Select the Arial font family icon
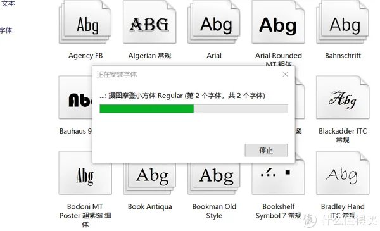This screenshot has height=231, width=380. click(x=214, y=22)
